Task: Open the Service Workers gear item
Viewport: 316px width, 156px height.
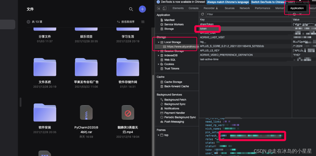Action: pos(174,24)
